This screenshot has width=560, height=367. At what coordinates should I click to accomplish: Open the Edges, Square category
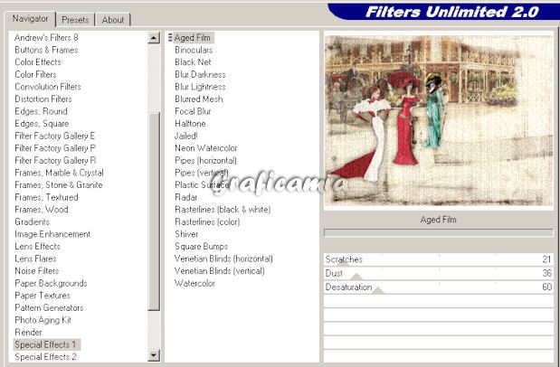[42, 124]
